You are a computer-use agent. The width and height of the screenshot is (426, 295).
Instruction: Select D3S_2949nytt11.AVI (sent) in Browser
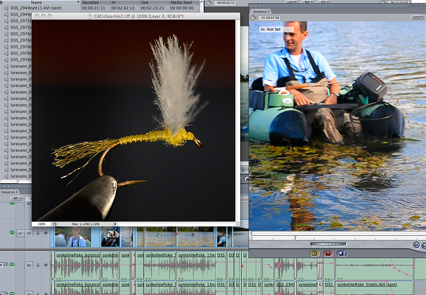coord(36,8)
